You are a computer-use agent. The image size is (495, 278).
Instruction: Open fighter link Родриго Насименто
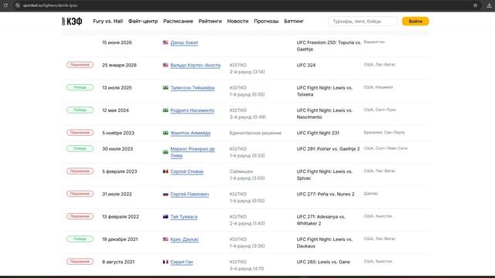[x=193, y=110]
